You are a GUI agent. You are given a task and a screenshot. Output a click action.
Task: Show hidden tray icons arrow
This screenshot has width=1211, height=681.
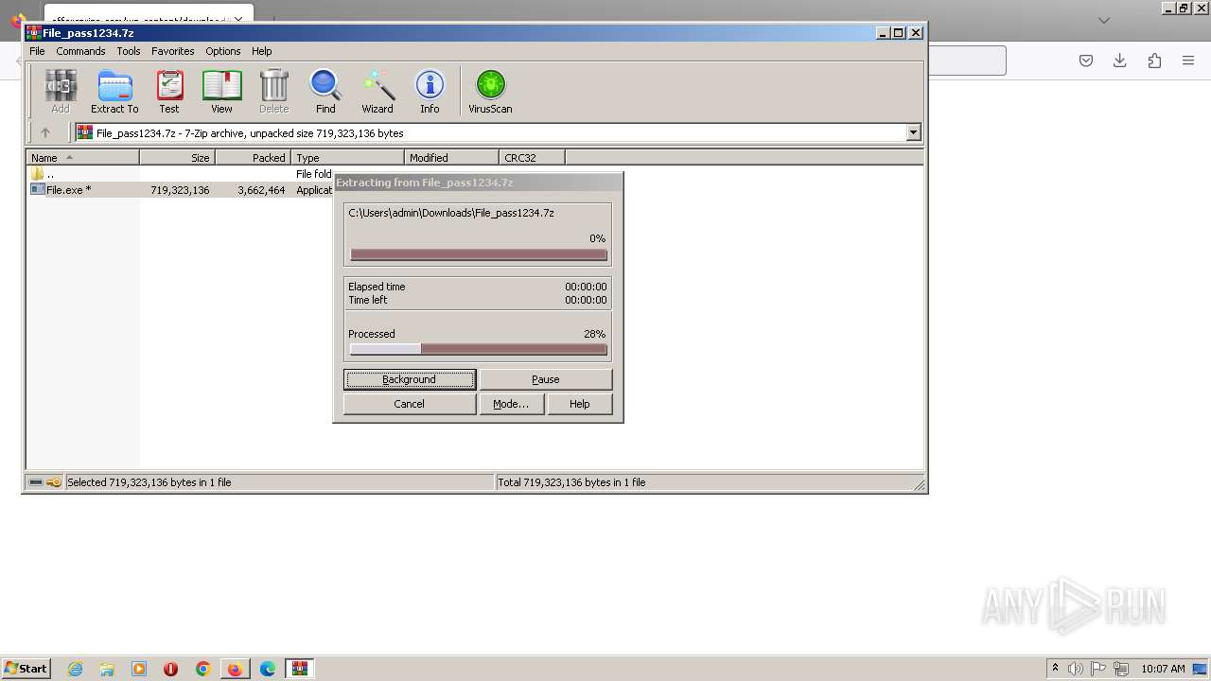pyautogui.click(x=1055, y=668)
